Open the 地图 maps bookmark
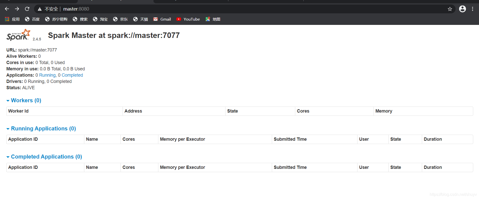 point(213,19)
